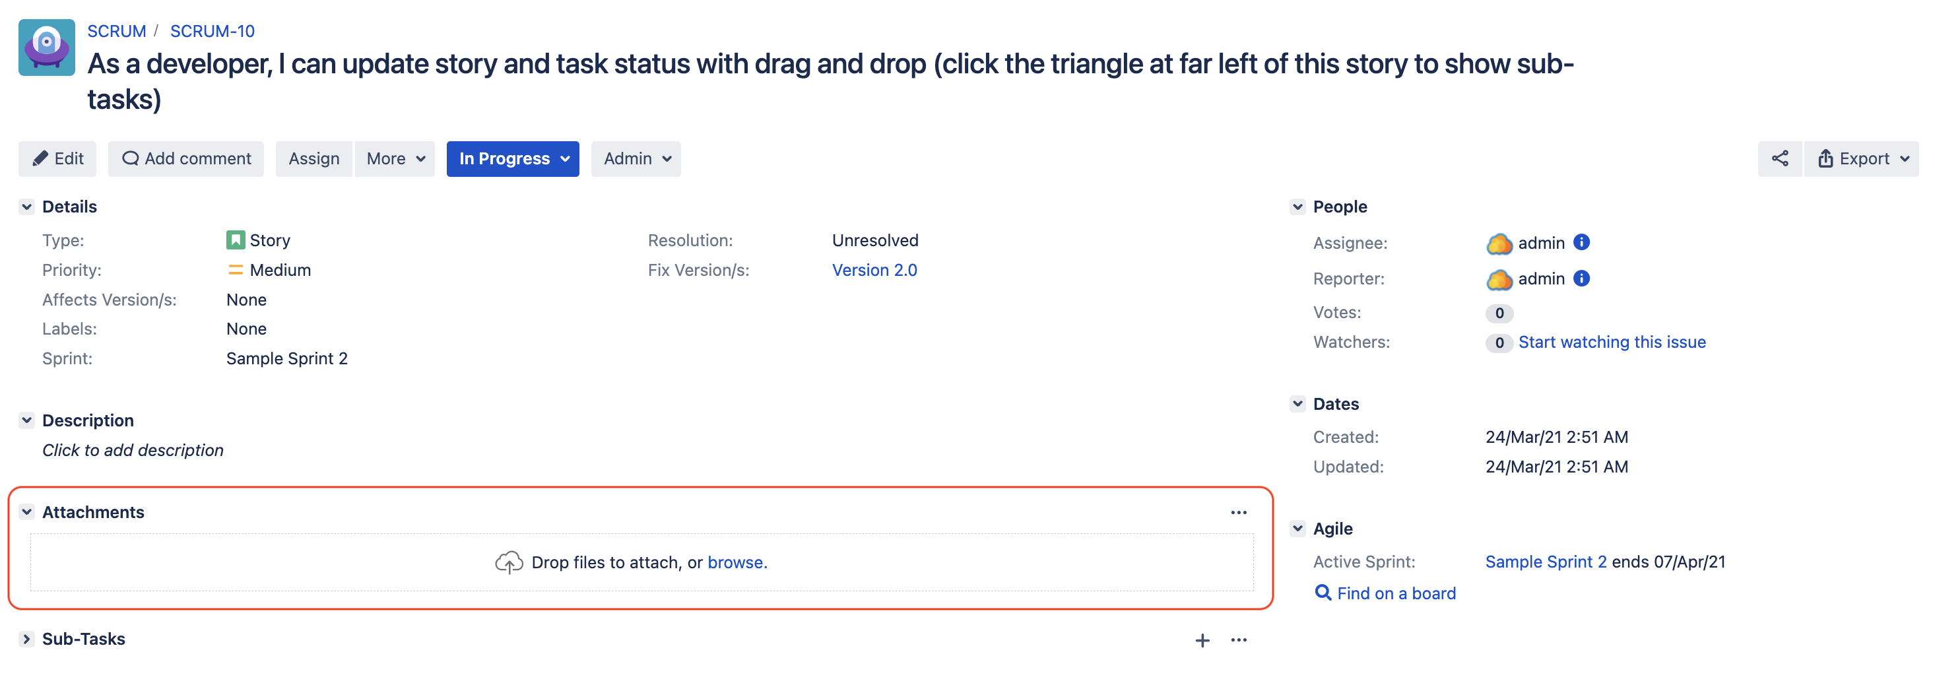Click the info icon next to reporter admin
The image size is (1935, 689).
click(1581, 278)
